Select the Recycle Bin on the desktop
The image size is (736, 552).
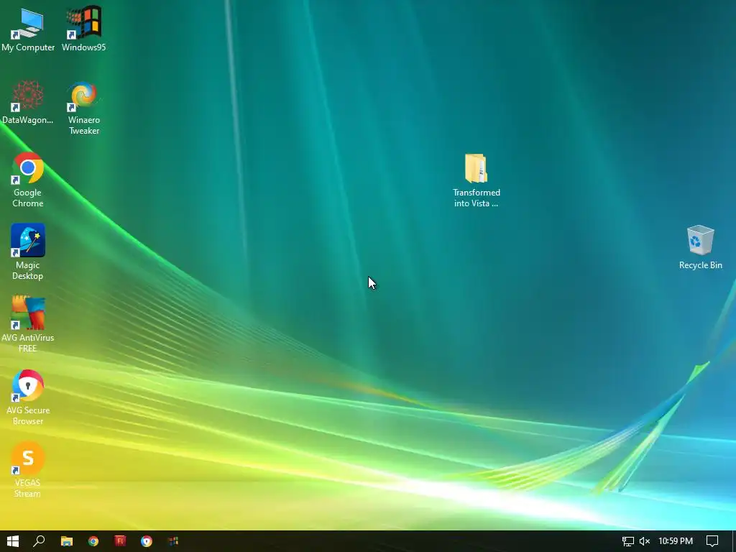point(700,247)
